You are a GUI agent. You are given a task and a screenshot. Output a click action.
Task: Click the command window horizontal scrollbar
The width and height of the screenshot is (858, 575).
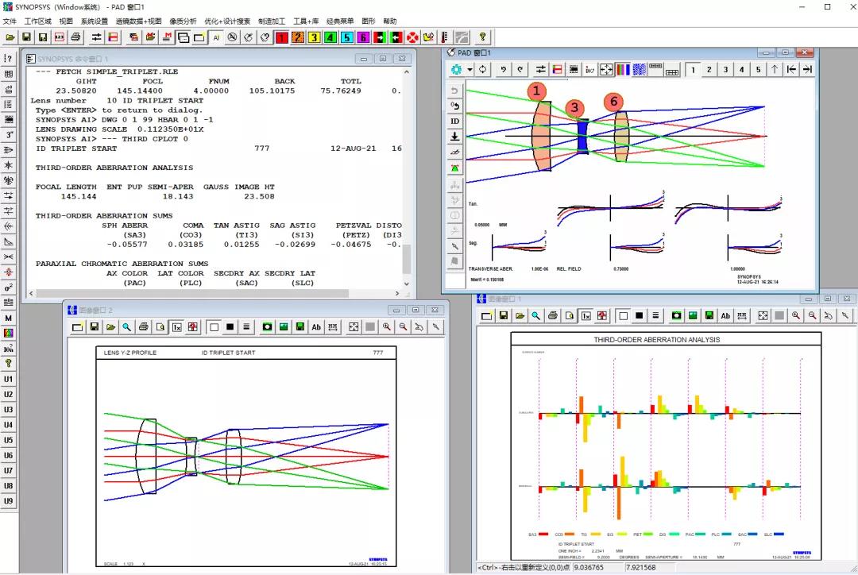click(192, 293)
